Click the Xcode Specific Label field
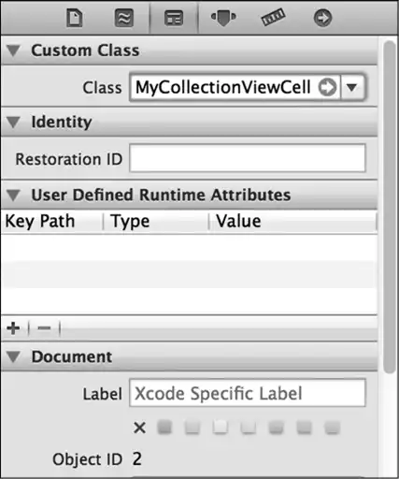The height and width of the screenshot is (479, 399). [x=248, y=393]
